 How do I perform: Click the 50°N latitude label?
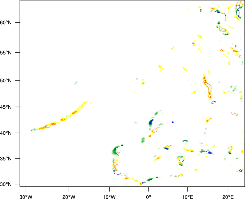[x=6, y=81]
